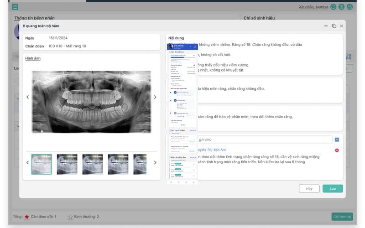Open the user profile avatar icon
The image size is (365, 228).
point(350,7)
